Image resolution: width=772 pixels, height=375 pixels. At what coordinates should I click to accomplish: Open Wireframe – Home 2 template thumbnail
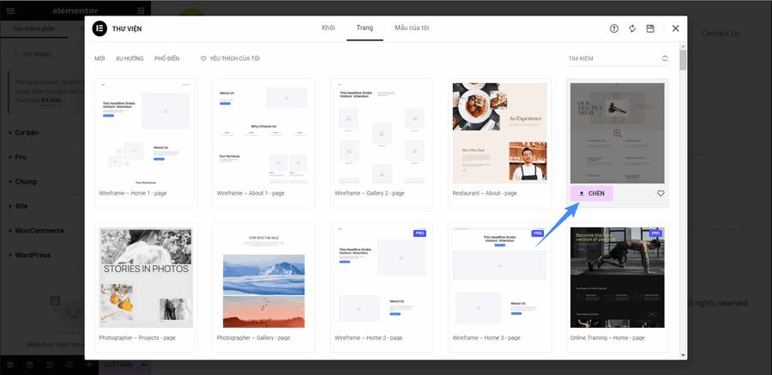[x=382, y=277]
